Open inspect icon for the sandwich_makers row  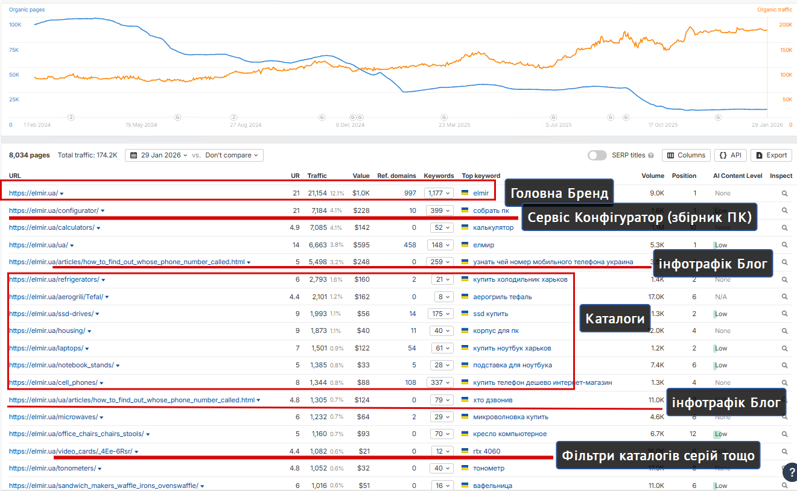coord(784,486)
